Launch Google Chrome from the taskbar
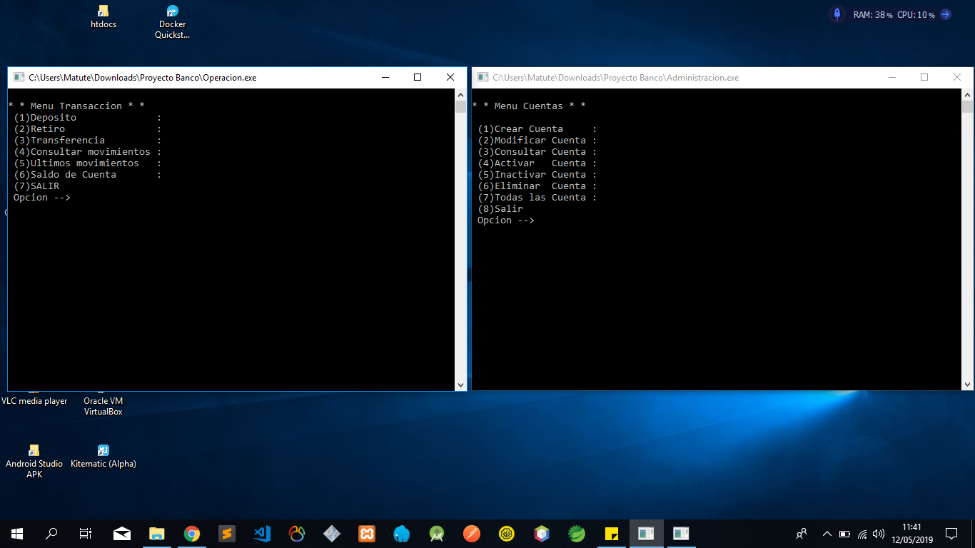The image size is (975, 548). point(192,534)
